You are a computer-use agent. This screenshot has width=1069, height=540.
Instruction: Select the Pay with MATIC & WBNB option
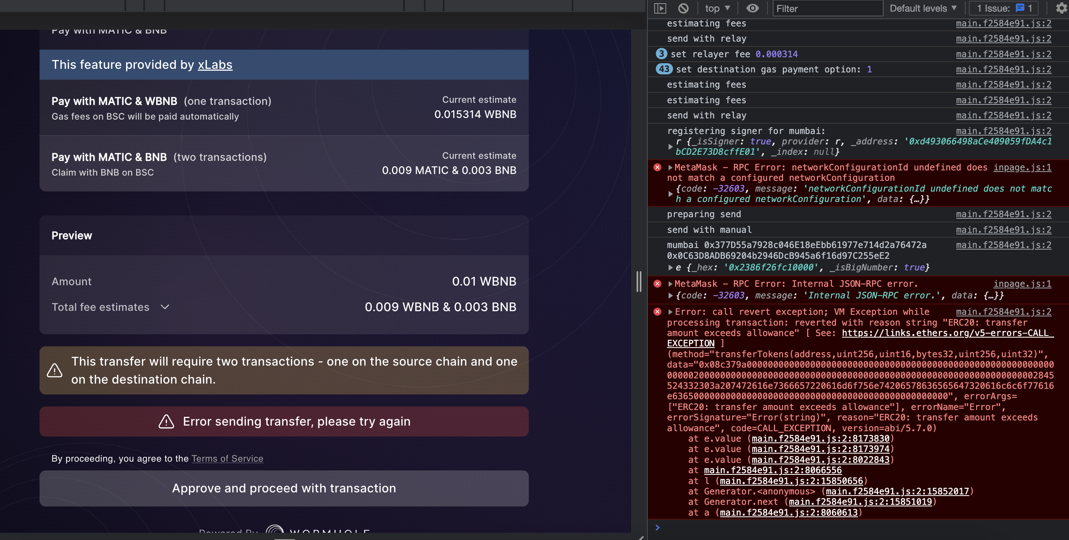point(284,108)
